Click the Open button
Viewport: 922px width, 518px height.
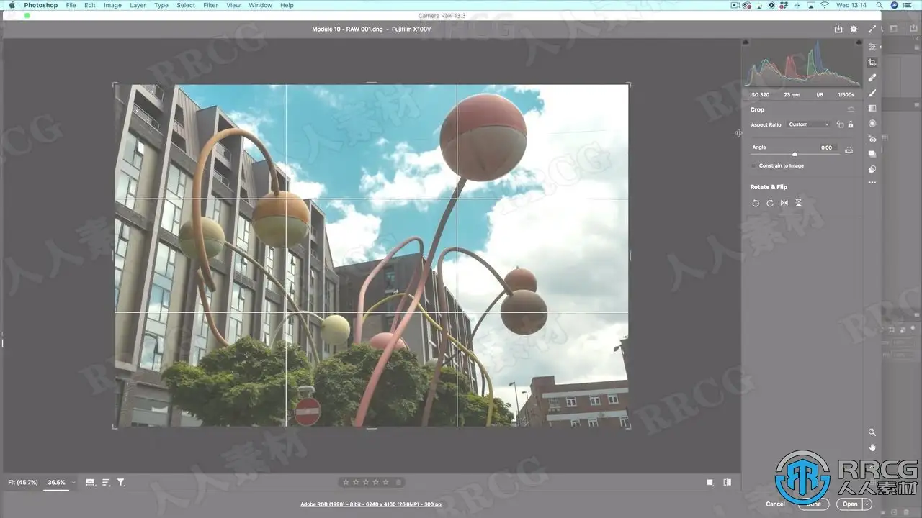pos(850,504)
